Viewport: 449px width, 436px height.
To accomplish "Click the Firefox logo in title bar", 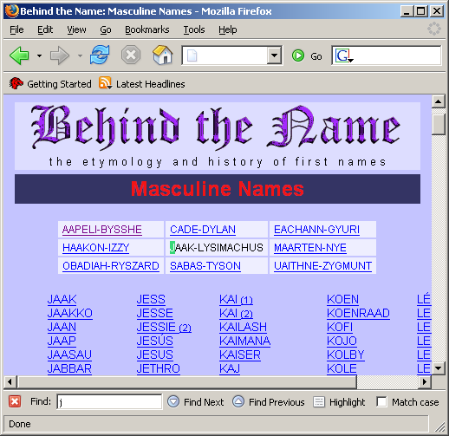I will click(12, 11).
